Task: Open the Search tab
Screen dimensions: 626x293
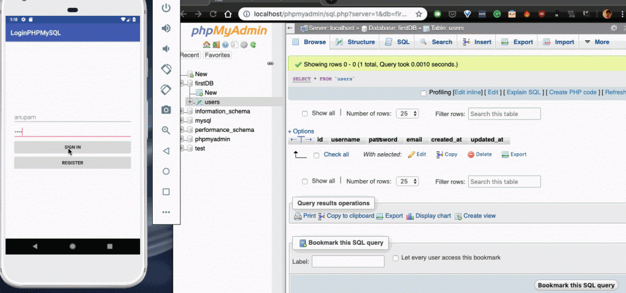Action: point(436,42)
